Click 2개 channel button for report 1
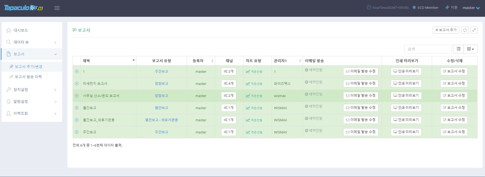 229,71
